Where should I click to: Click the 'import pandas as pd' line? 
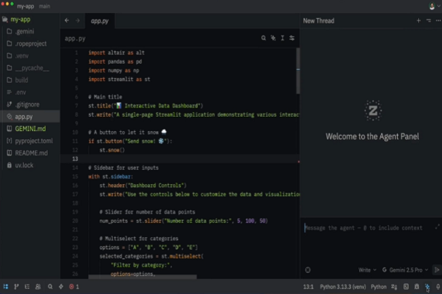click(x=115, y=62)
